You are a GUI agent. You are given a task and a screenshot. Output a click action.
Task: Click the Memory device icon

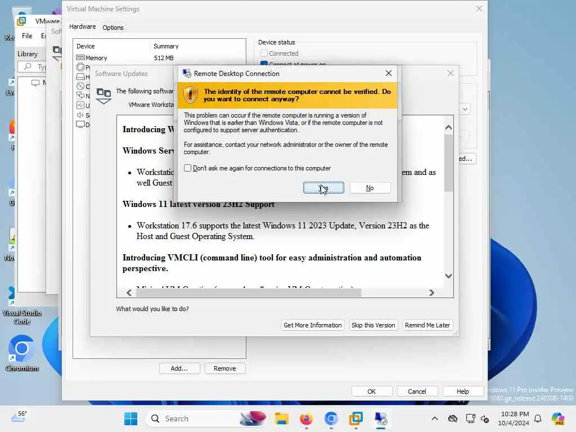tap(80, 58)
